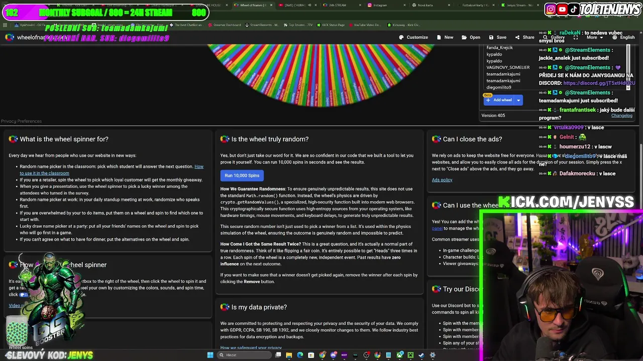643x361 pixels.
Task: Open Task View from taskbar
Action: [x=278, y=355]
